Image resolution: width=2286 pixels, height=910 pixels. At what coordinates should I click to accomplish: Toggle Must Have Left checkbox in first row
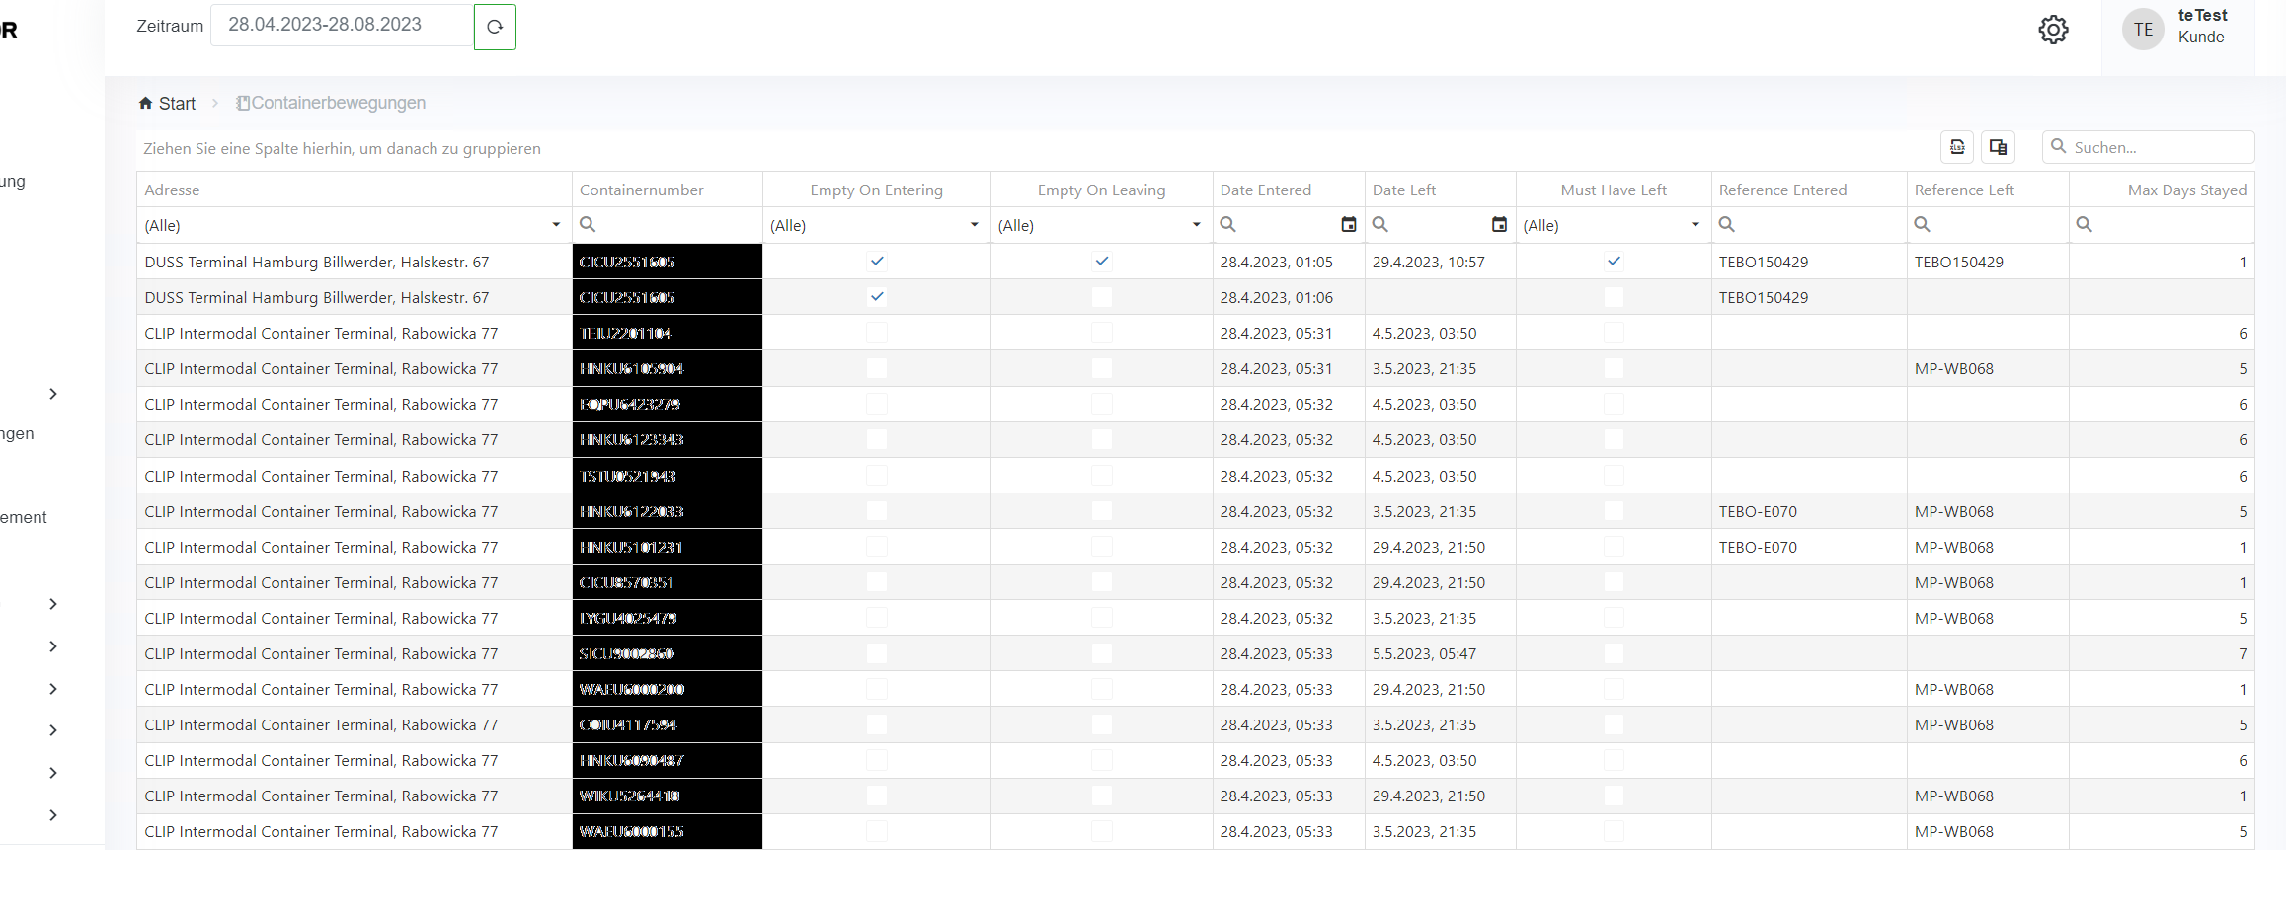pyautogui.click(x=1614, y=262)
